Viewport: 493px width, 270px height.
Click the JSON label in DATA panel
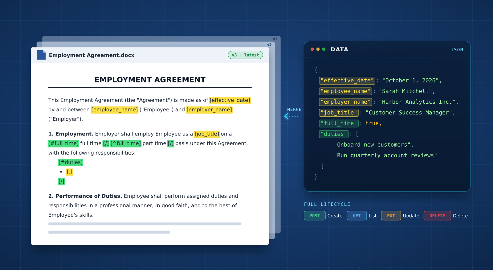tap(457, 50)
